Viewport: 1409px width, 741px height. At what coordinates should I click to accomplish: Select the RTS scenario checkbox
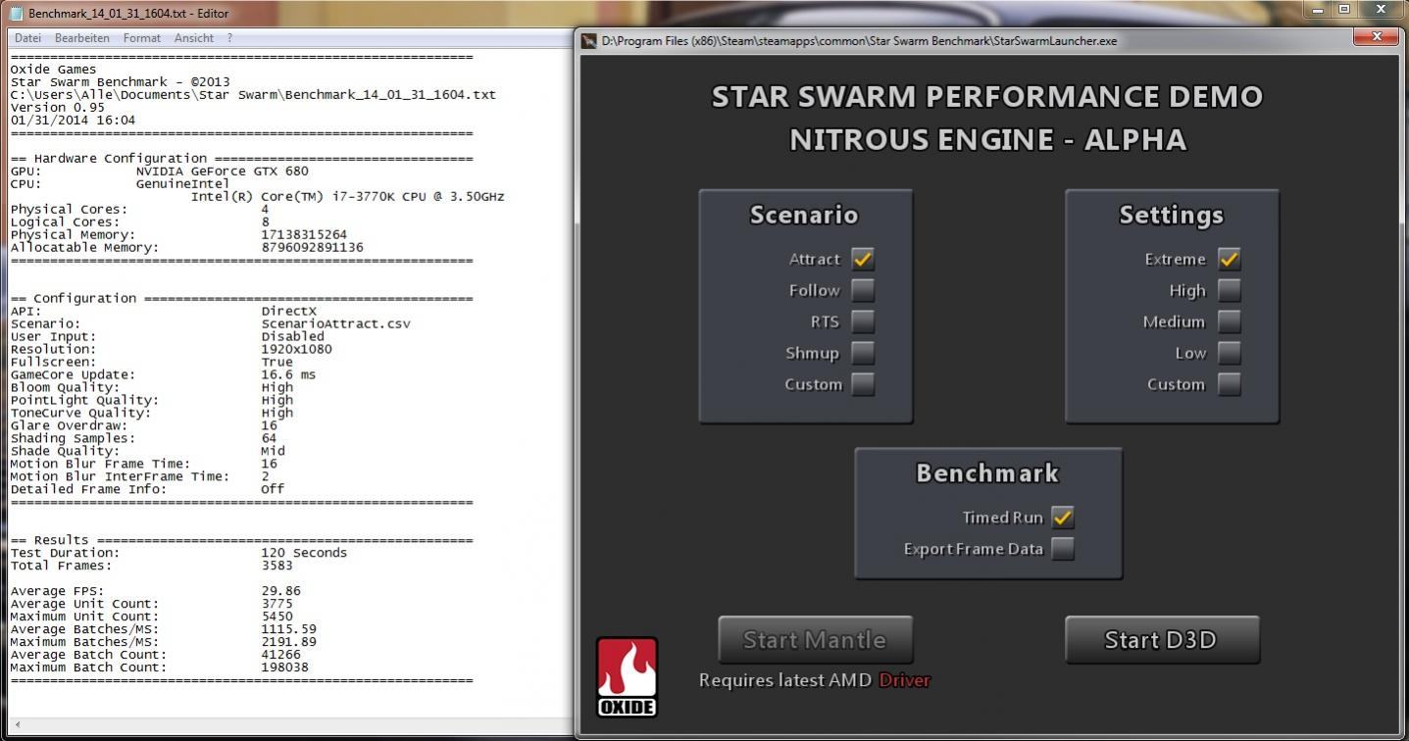863,321
